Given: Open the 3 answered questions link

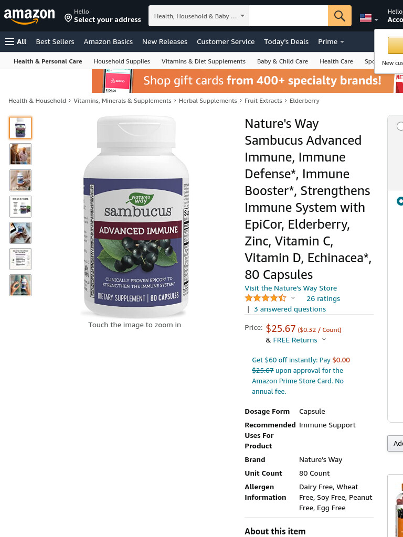Looking at the screenshot, I should click(290, 309).
